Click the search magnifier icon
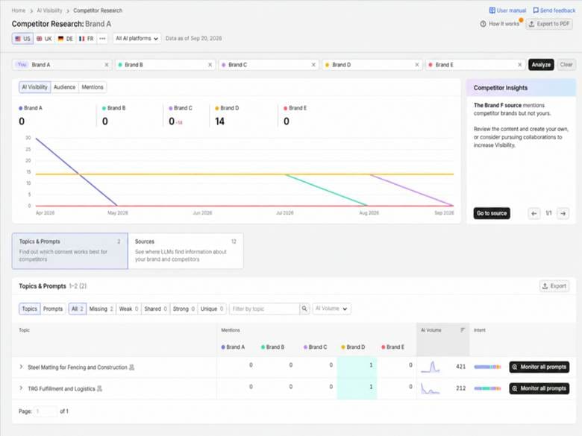The width and height of the screenshot is (582, 436). click(x=304, y=309)
